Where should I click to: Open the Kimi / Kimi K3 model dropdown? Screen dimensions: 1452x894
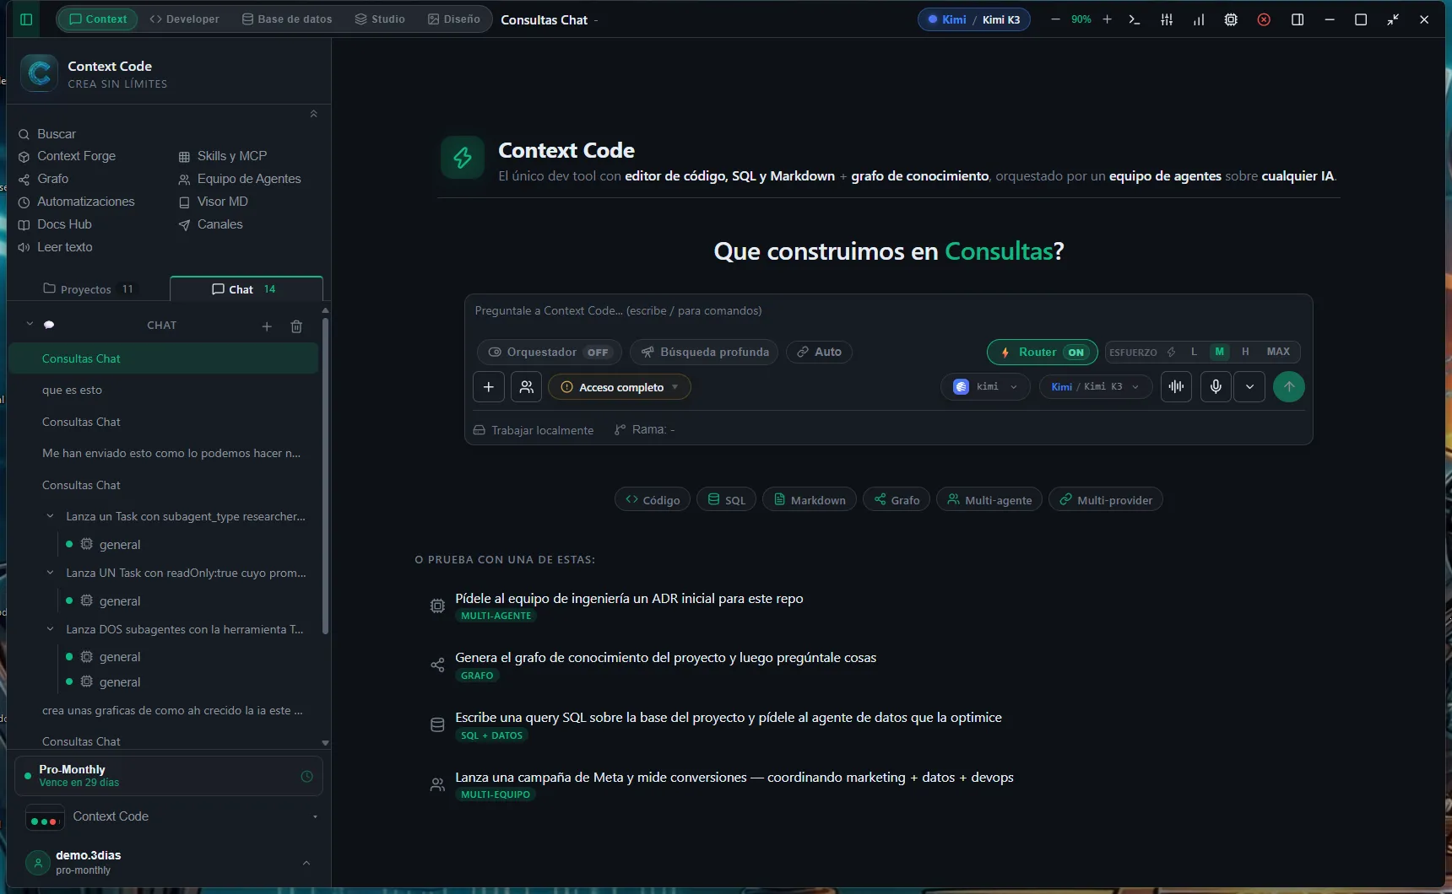1095,387
